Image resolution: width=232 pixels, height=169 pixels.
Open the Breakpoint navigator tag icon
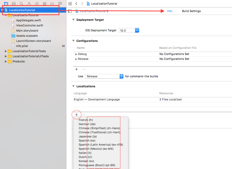[x=52, y=4]
